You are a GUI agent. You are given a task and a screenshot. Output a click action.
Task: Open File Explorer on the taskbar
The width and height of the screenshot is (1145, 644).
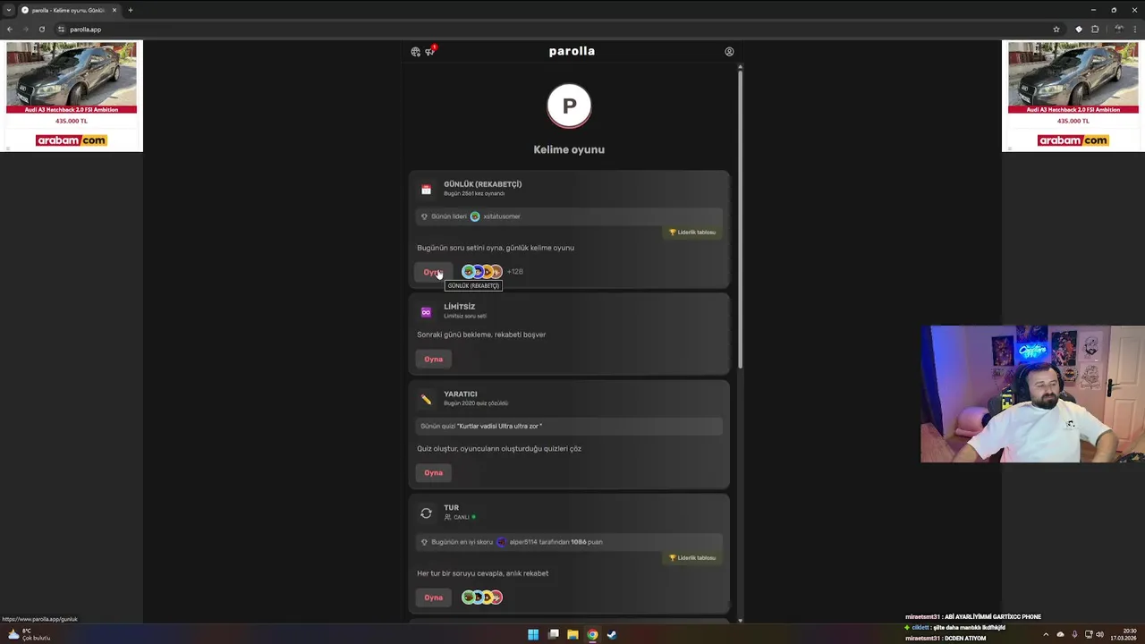coord(572,635)
